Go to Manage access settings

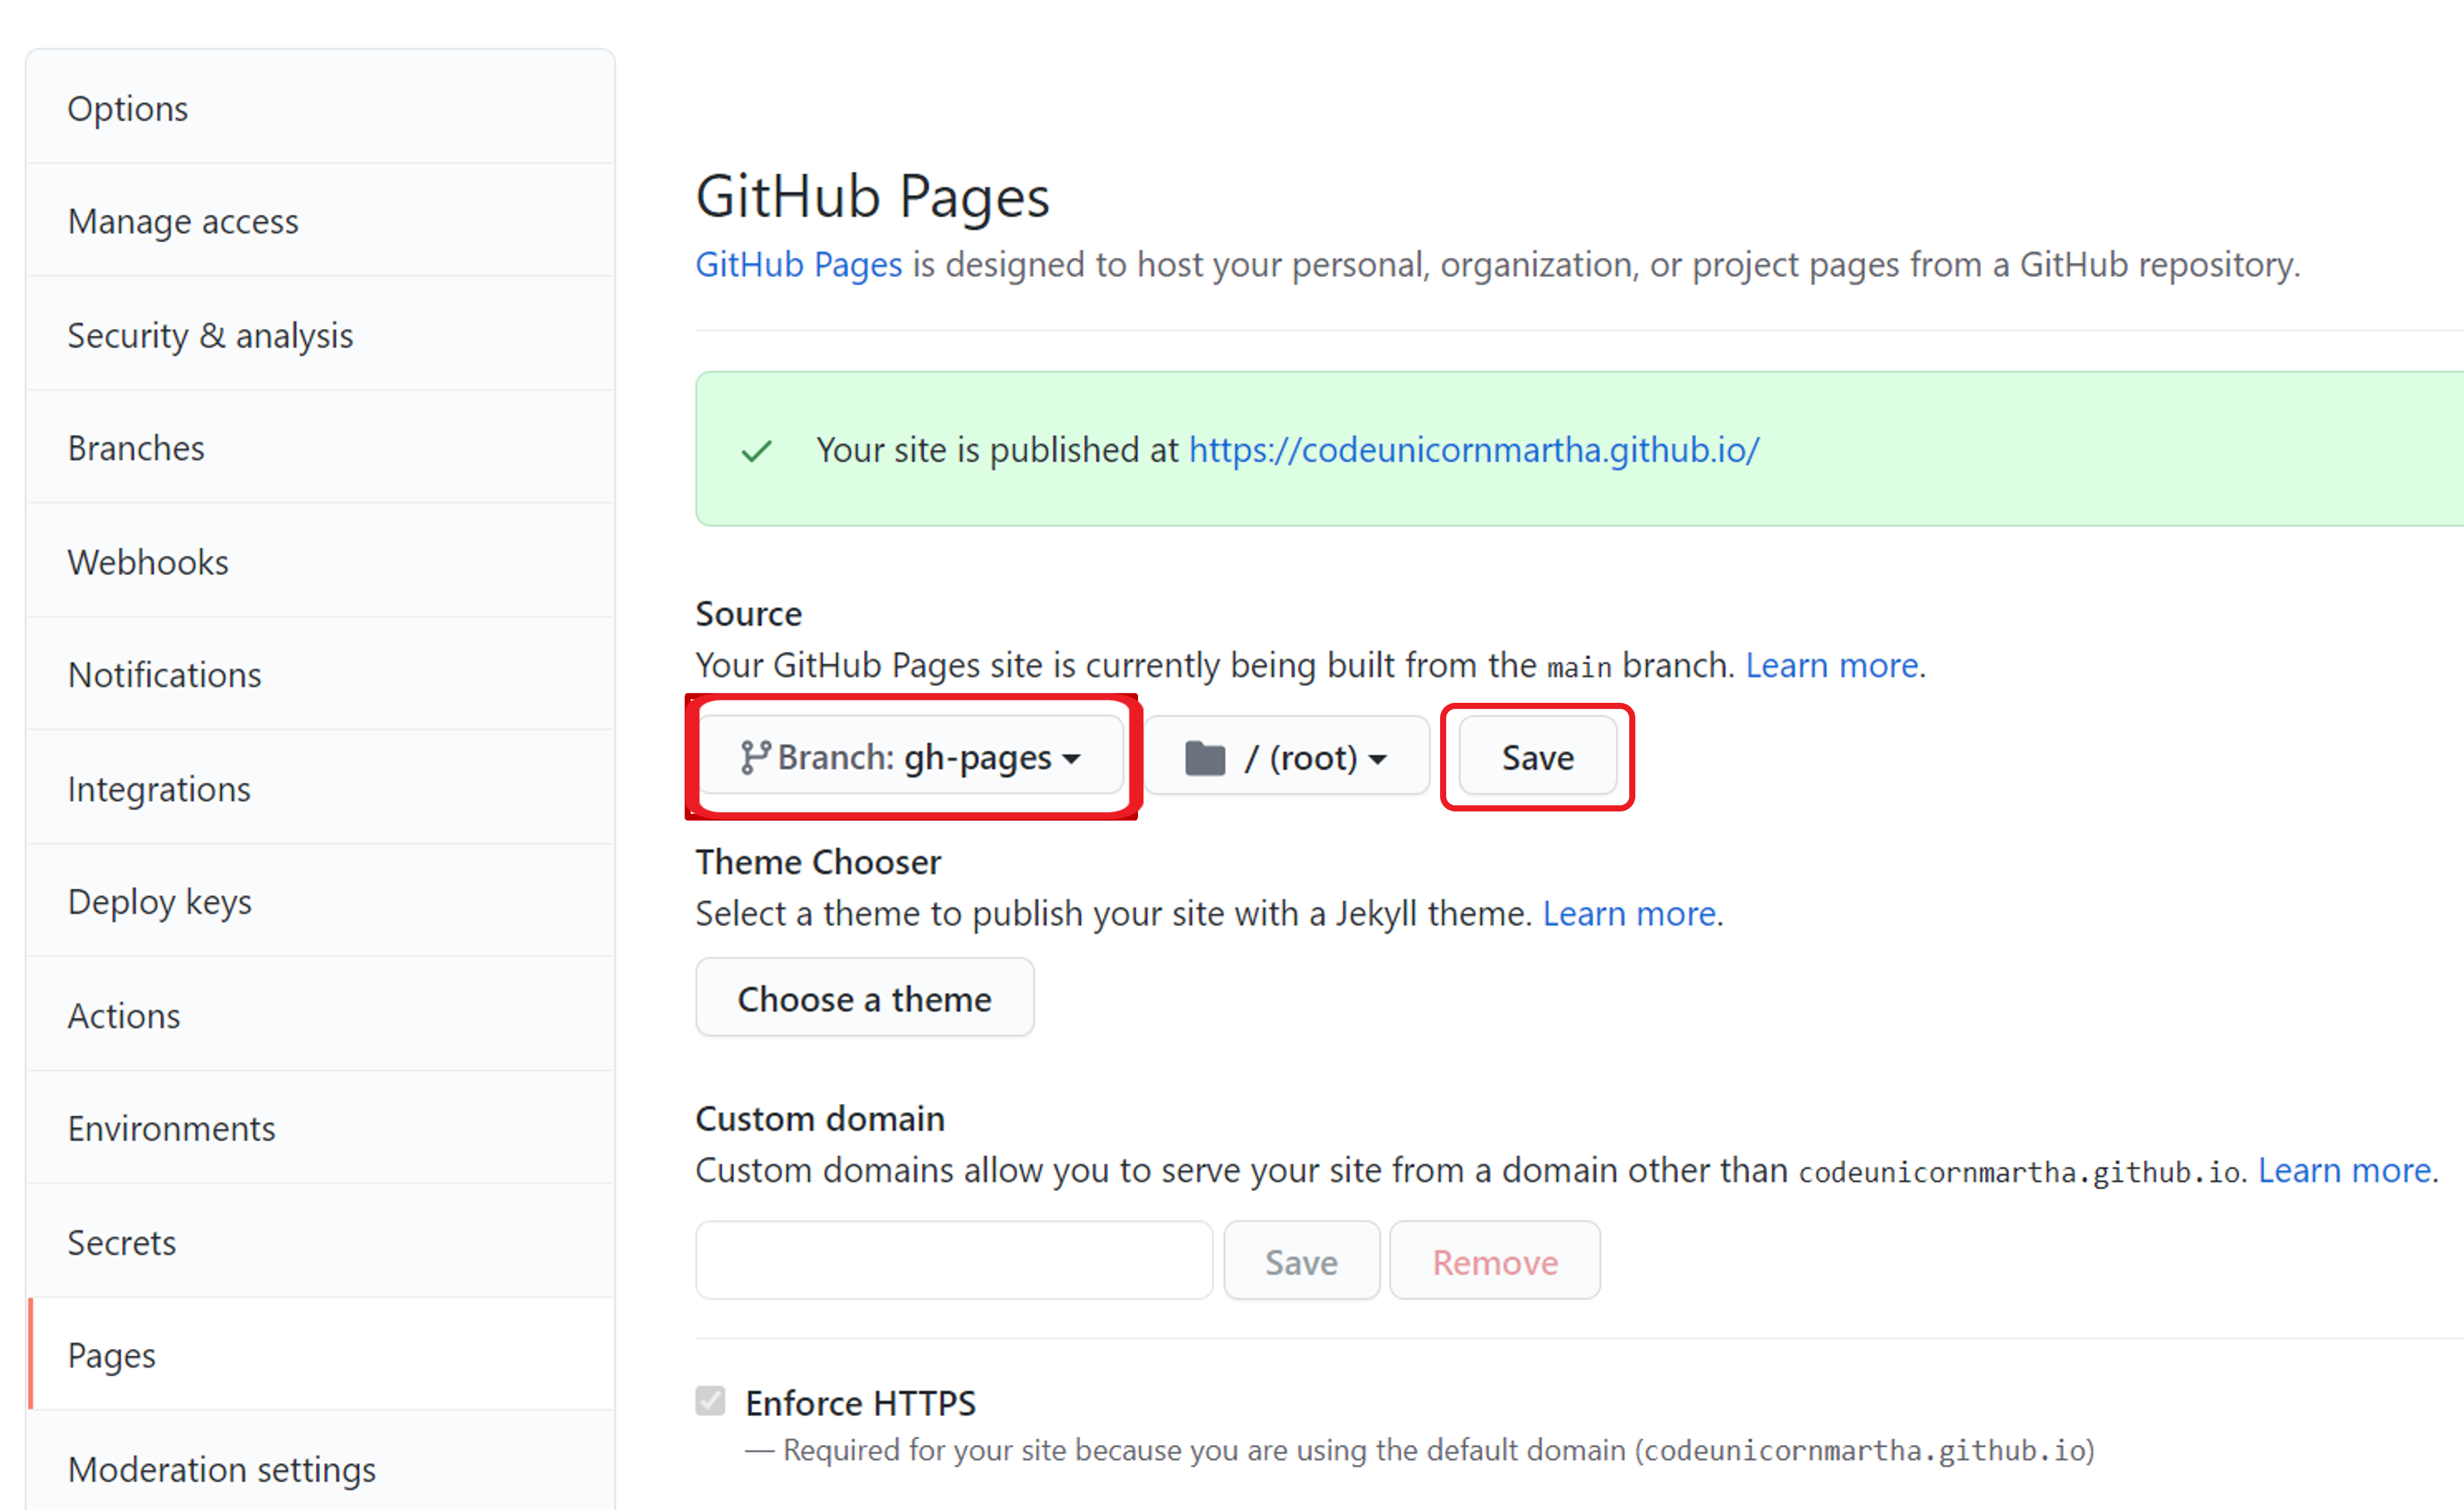[x=183, y=221]
